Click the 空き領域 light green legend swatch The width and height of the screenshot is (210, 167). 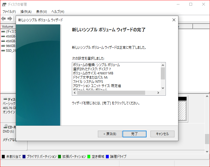pos(89,157)
